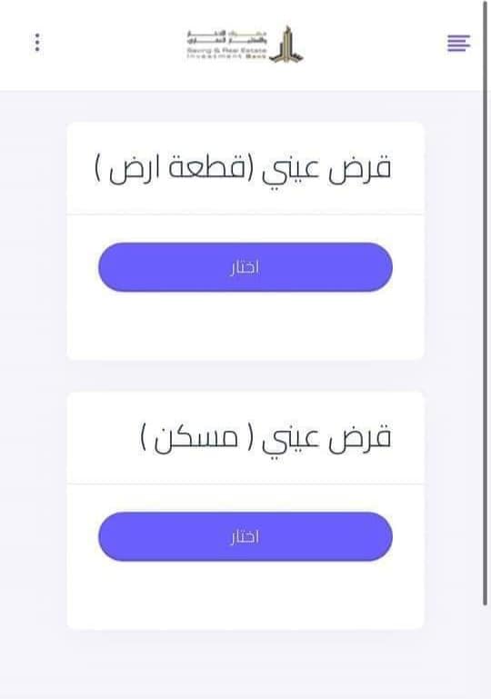The height and width of the screenshot is (699, 491).
Task: Click the scrollbar track below the thumb
Action: click(x=486, y=651)
